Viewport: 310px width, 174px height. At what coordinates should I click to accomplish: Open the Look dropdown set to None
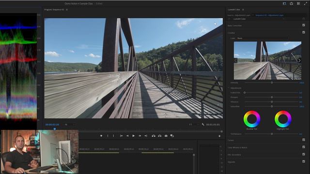[x=263, y=38]
